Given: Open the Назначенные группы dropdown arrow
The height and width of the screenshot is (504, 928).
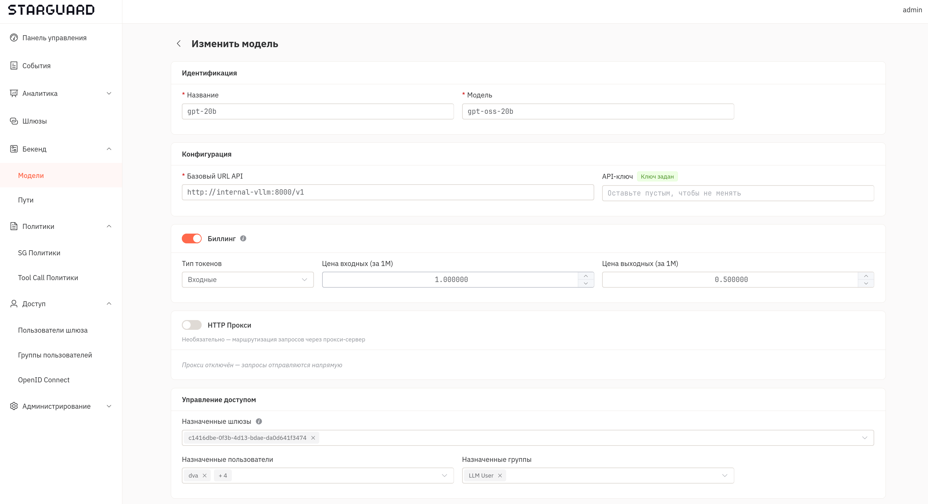Looking at the screenshot, I should pyautogui.click(x=725, y=476).
